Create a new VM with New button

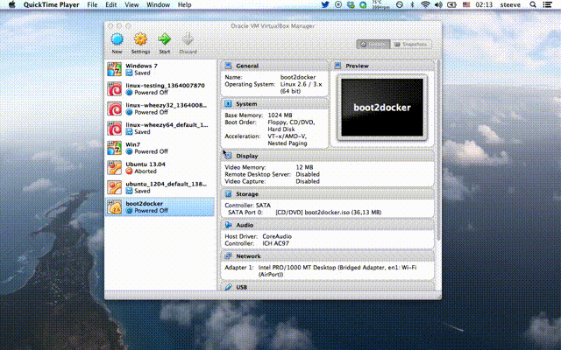pyautogui.click(x=117, y=43)
